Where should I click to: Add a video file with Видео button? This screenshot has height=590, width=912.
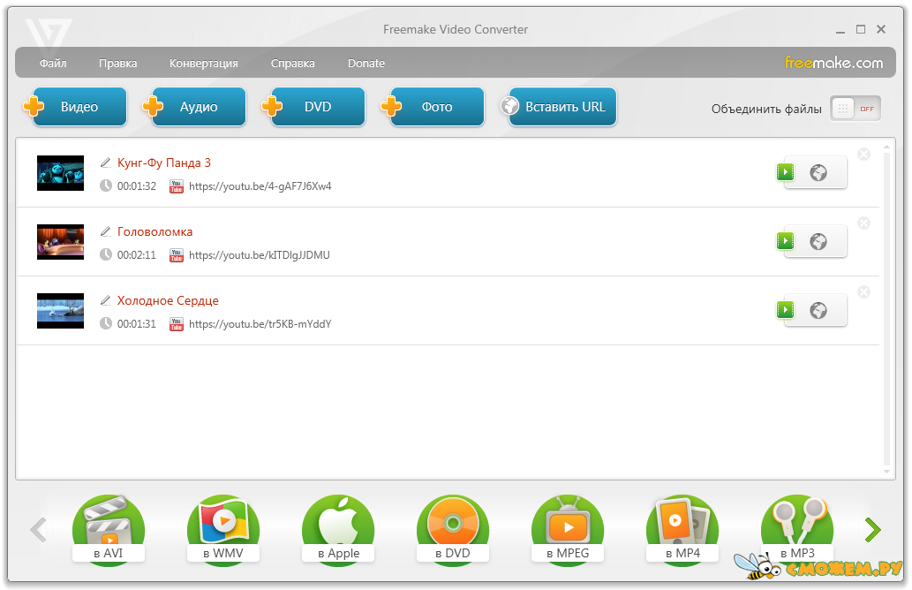tap(76, 107)
